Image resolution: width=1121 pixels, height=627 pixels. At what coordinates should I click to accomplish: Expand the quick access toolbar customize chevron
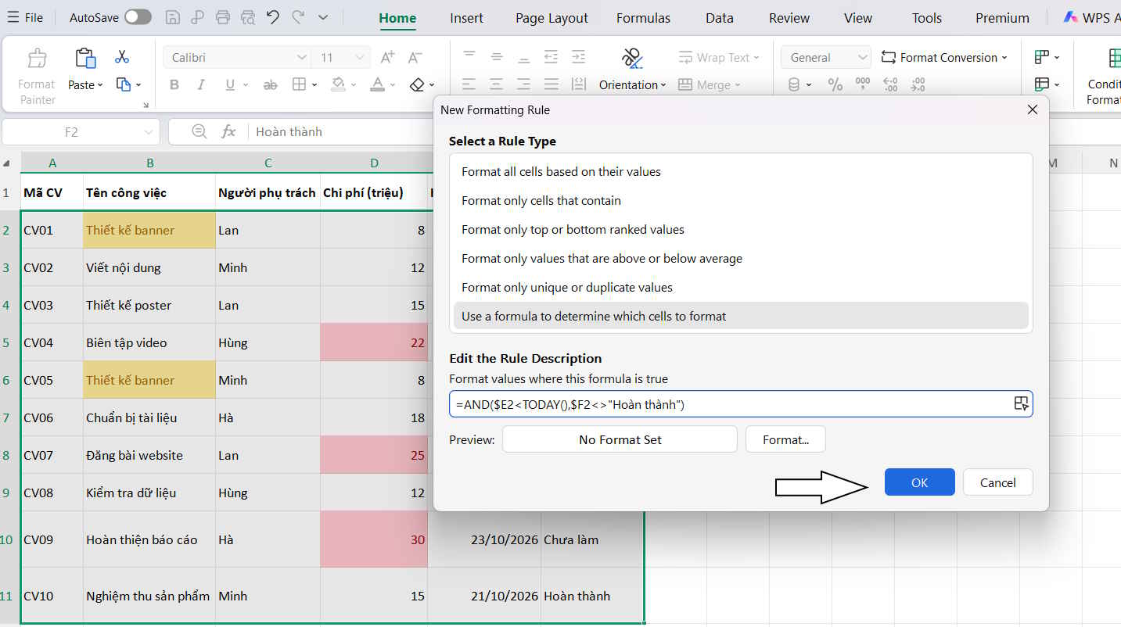(323, 17)
